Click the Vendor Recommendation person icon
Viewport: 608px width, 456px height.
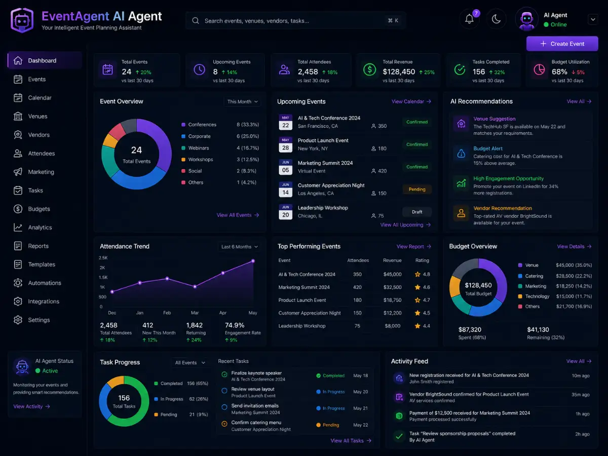tap(461, 213)
